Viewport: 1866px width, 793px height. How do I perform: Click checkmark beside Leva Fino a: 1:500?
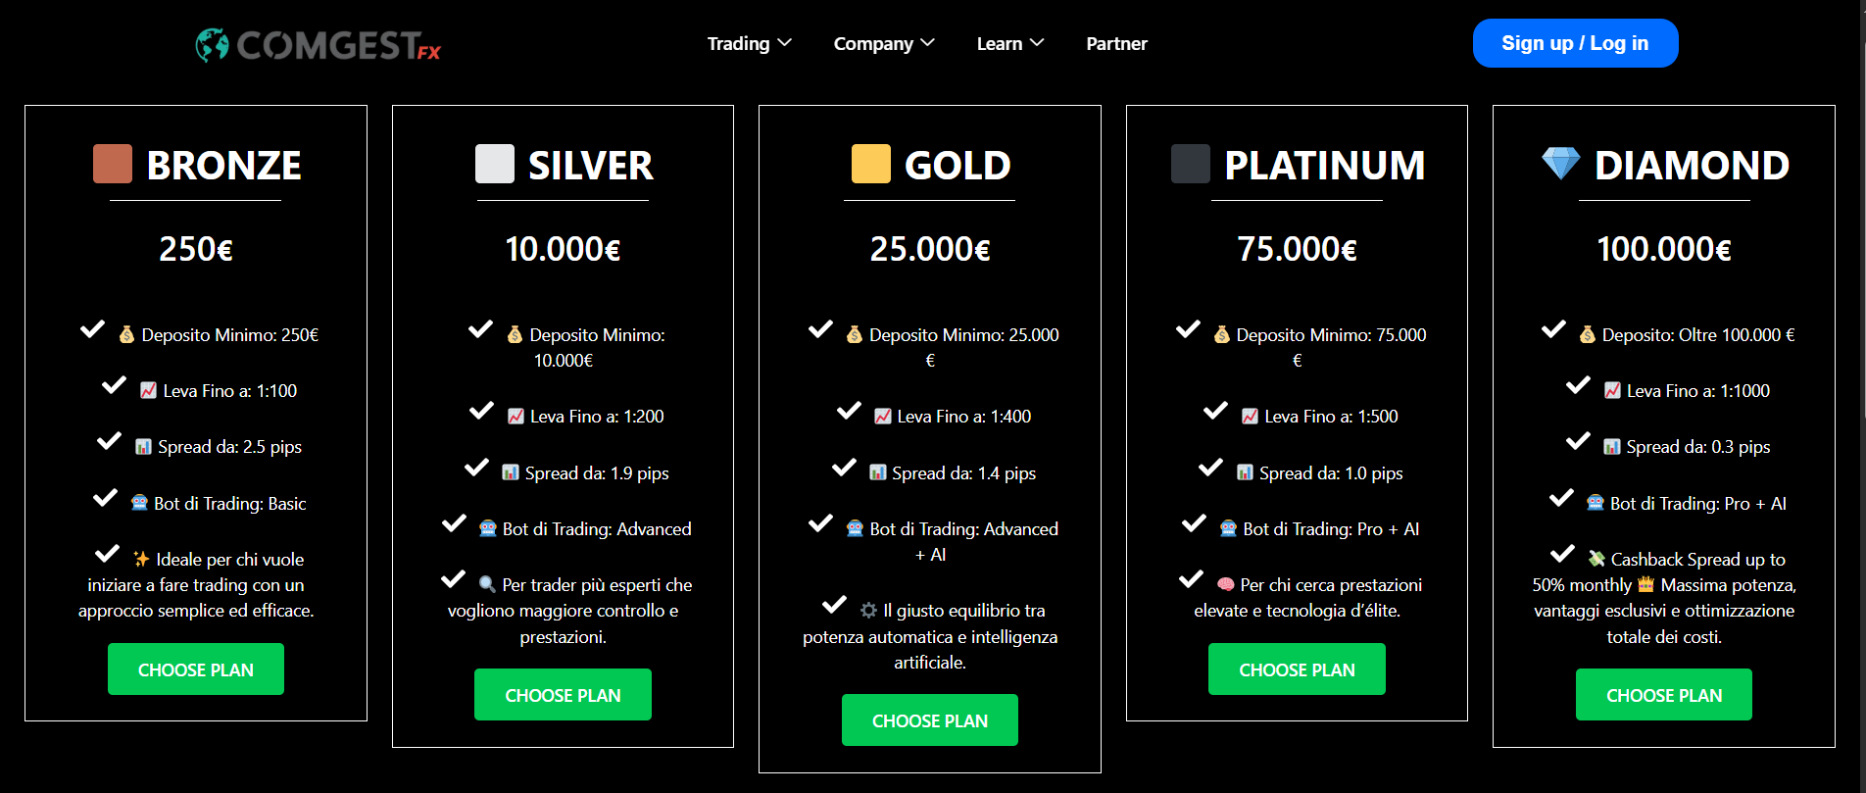point(1215,412)
